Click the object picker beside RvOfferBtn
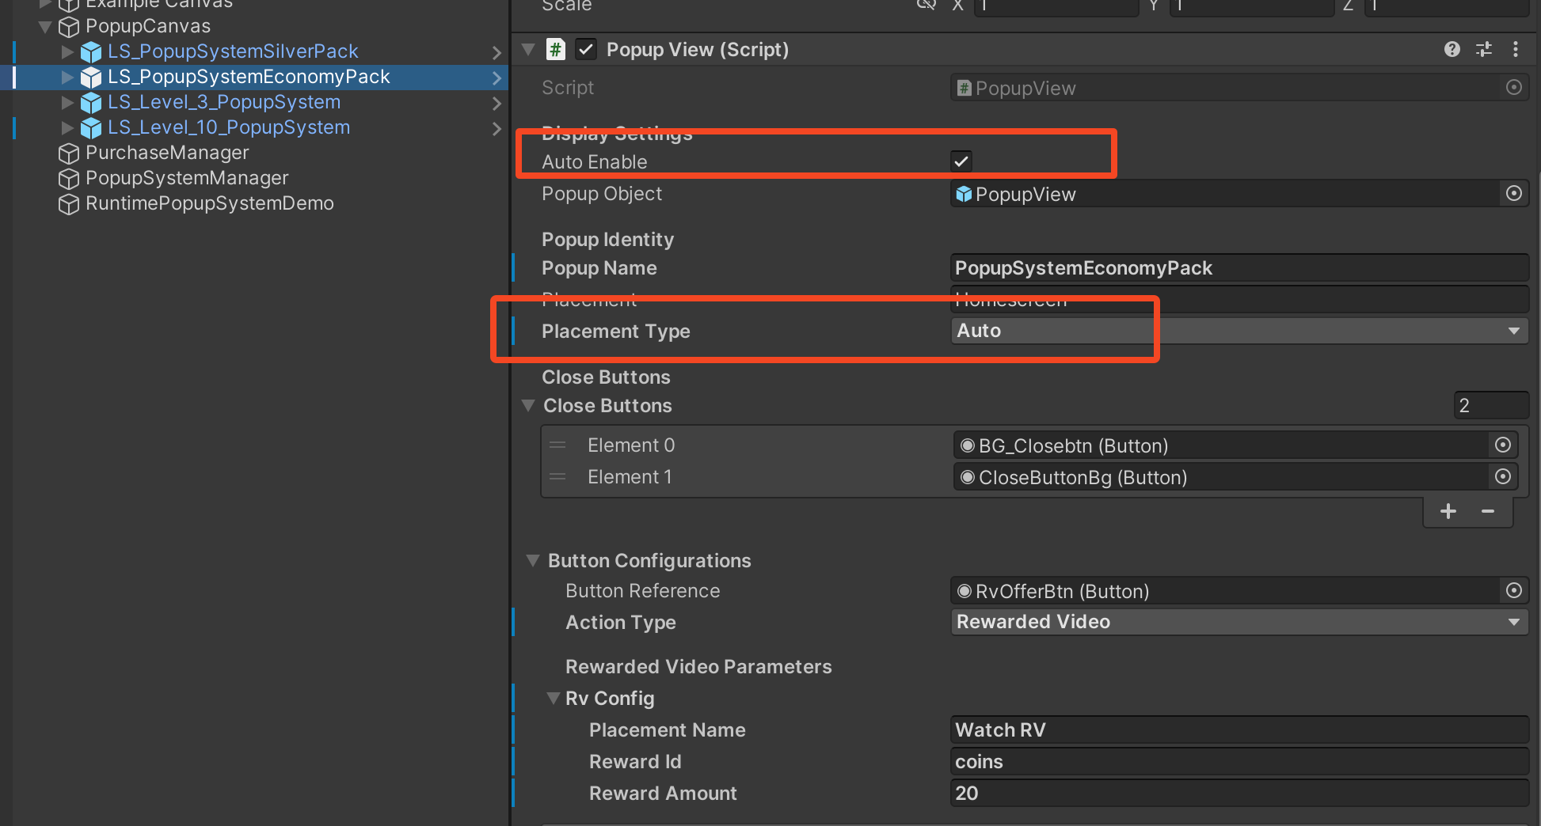The image size is (1541, 826). pyautogui.click(x=1513, y=591)
